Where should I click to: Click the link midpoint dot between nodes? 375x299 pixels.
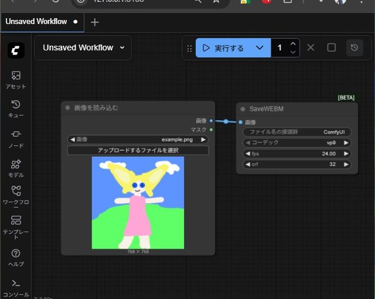(226, 121)
